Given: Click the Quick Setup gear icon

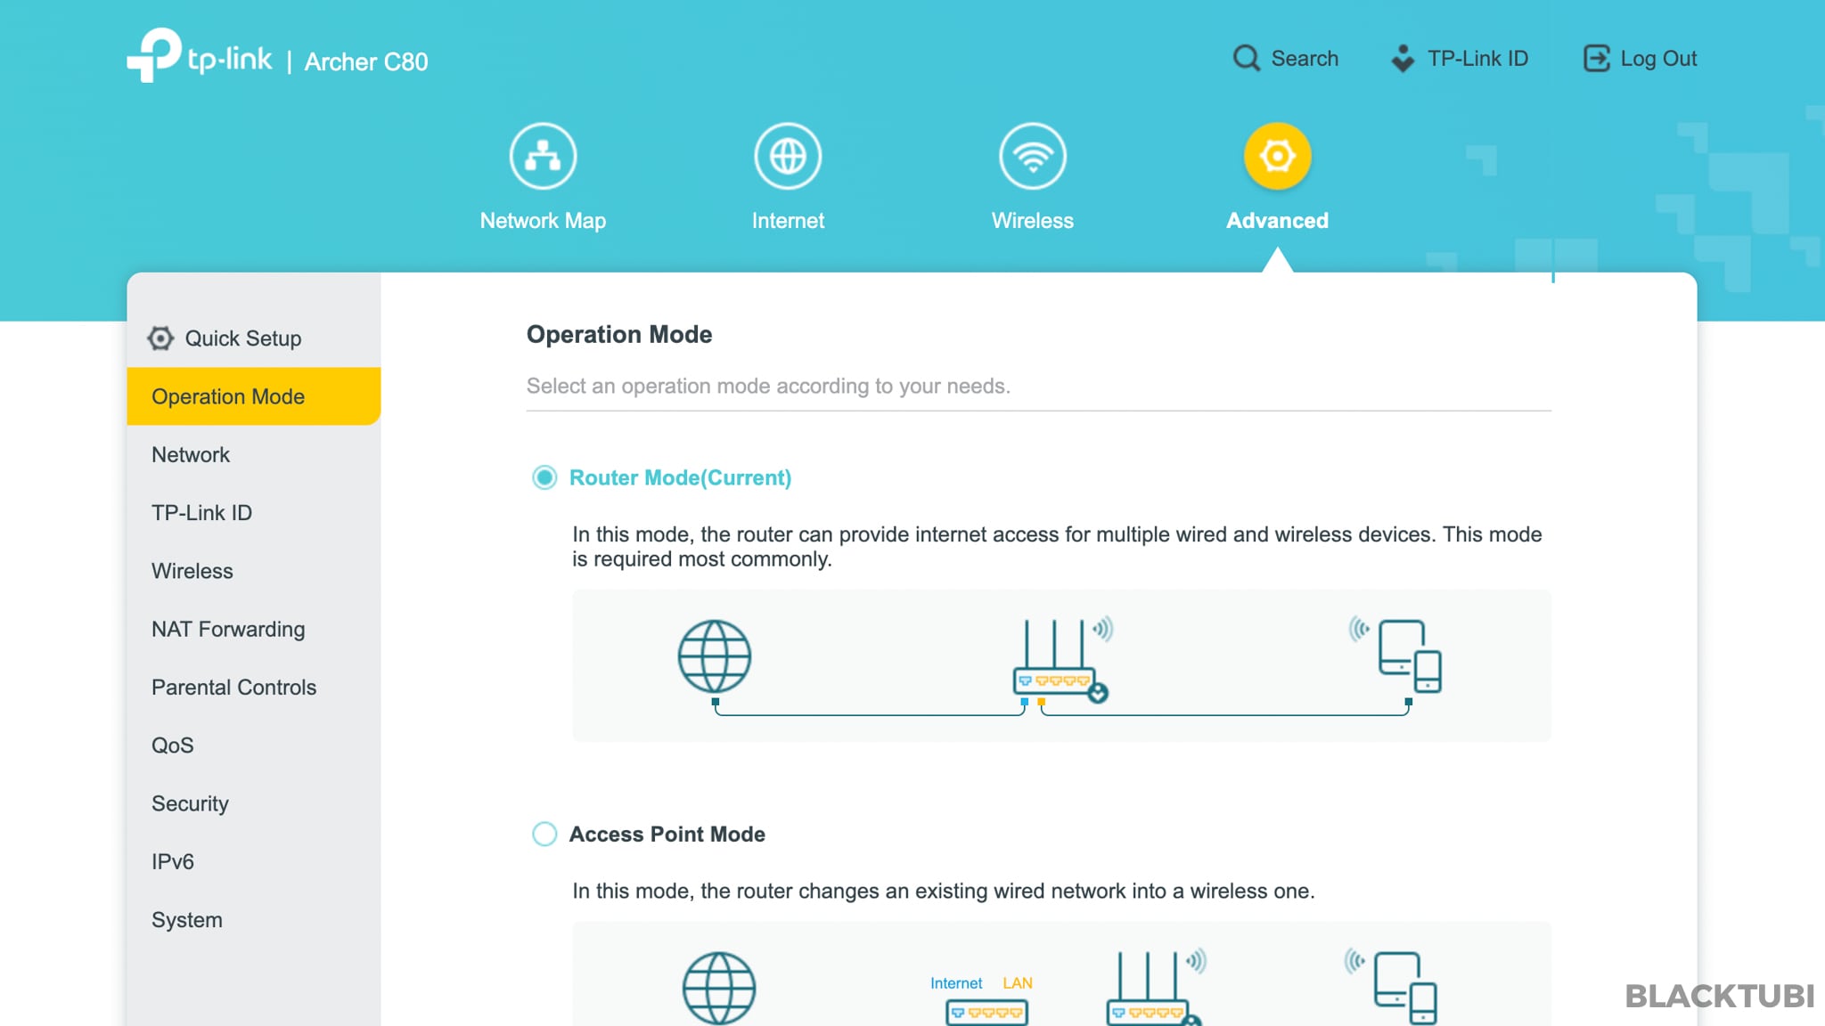Looking at the screenshot, I should tap(160, 336).
